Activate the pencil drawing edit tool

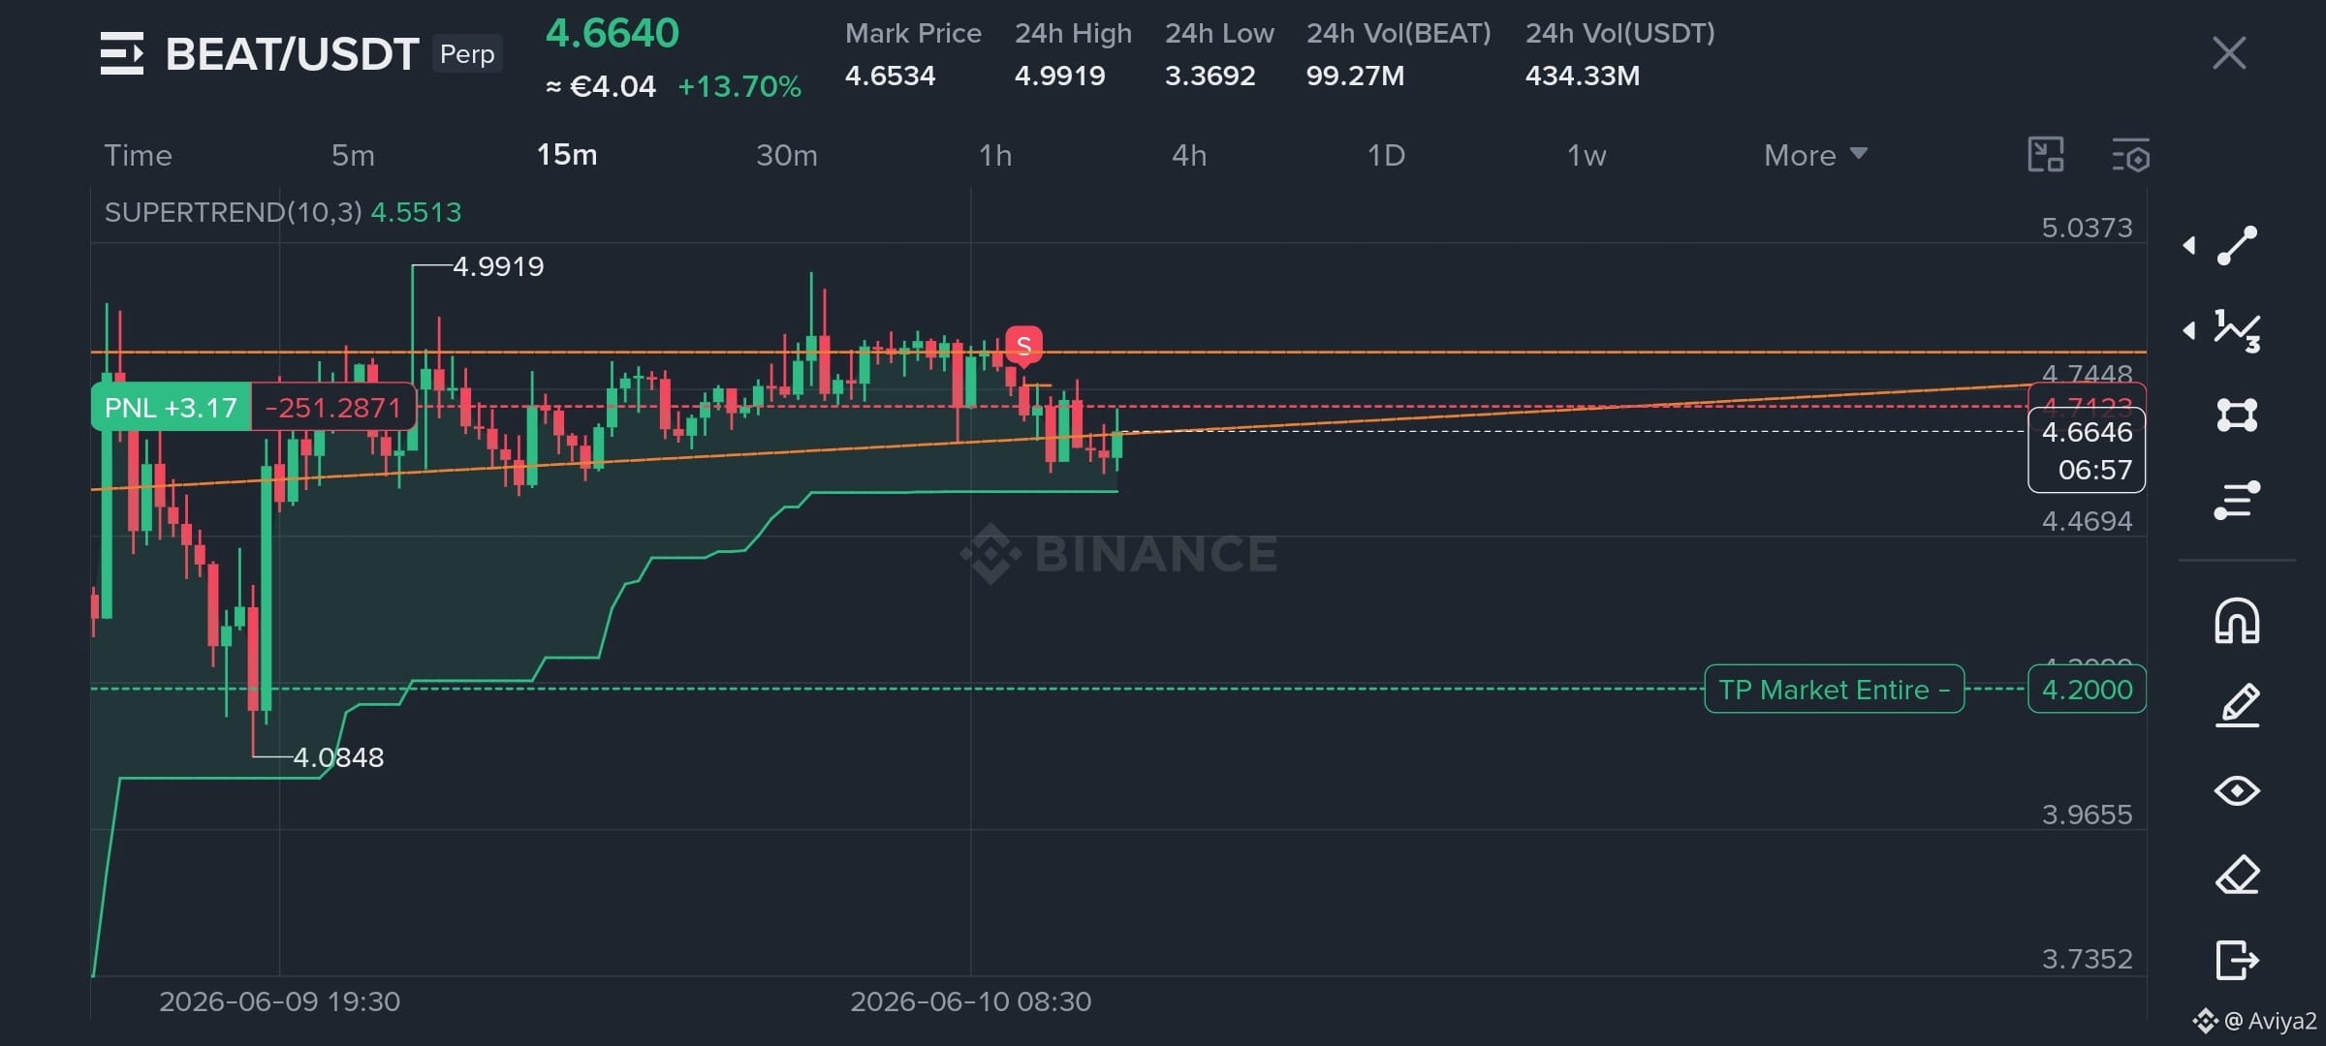[x=2237, y=705]
